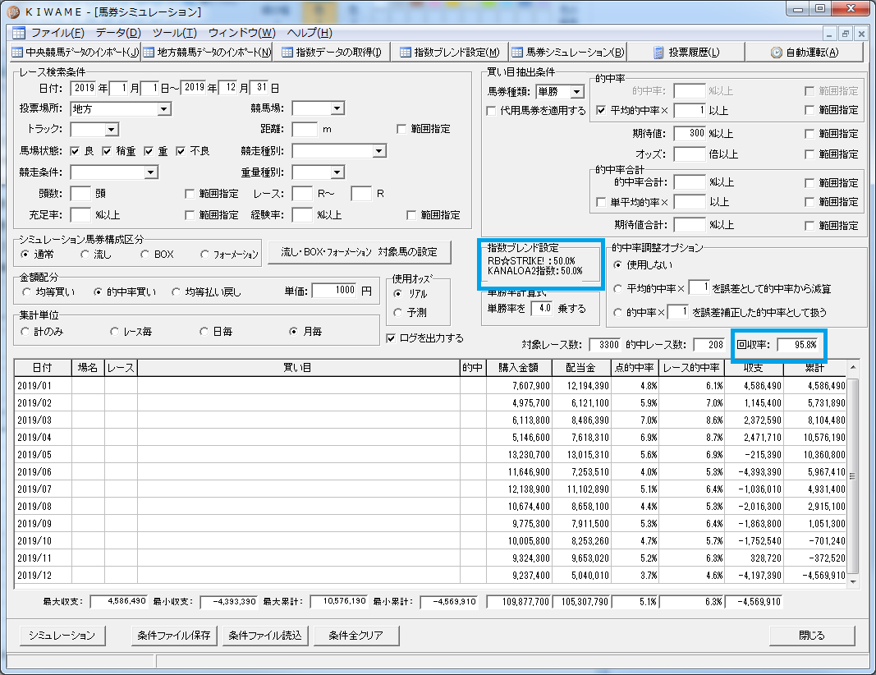This screenshot has height=675, width=876.
Task: Click the KIWAME app icon in title bar
Action: [x=13, y=11]
